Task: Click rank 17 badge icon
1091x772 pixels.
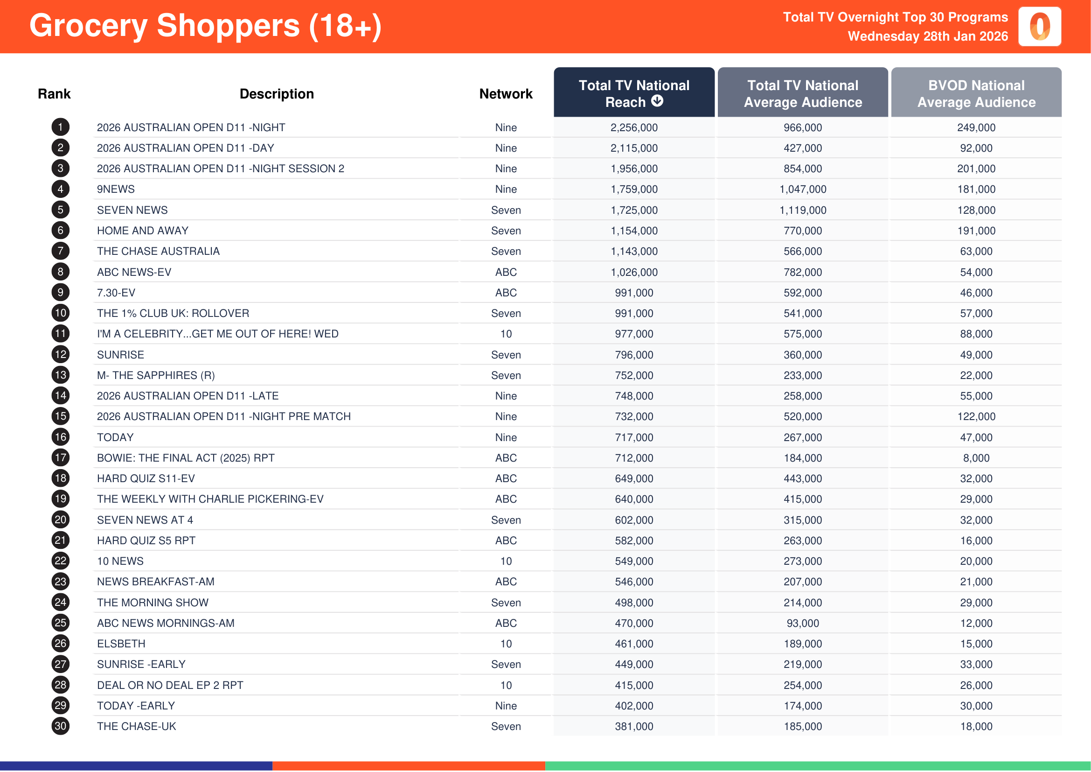Action: pyautogui.click(x=60, y=457)
